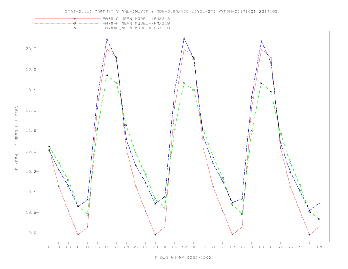Click x-axis tick label 42
This screenshot has width=348, height=269.
[x=184, y=247]
